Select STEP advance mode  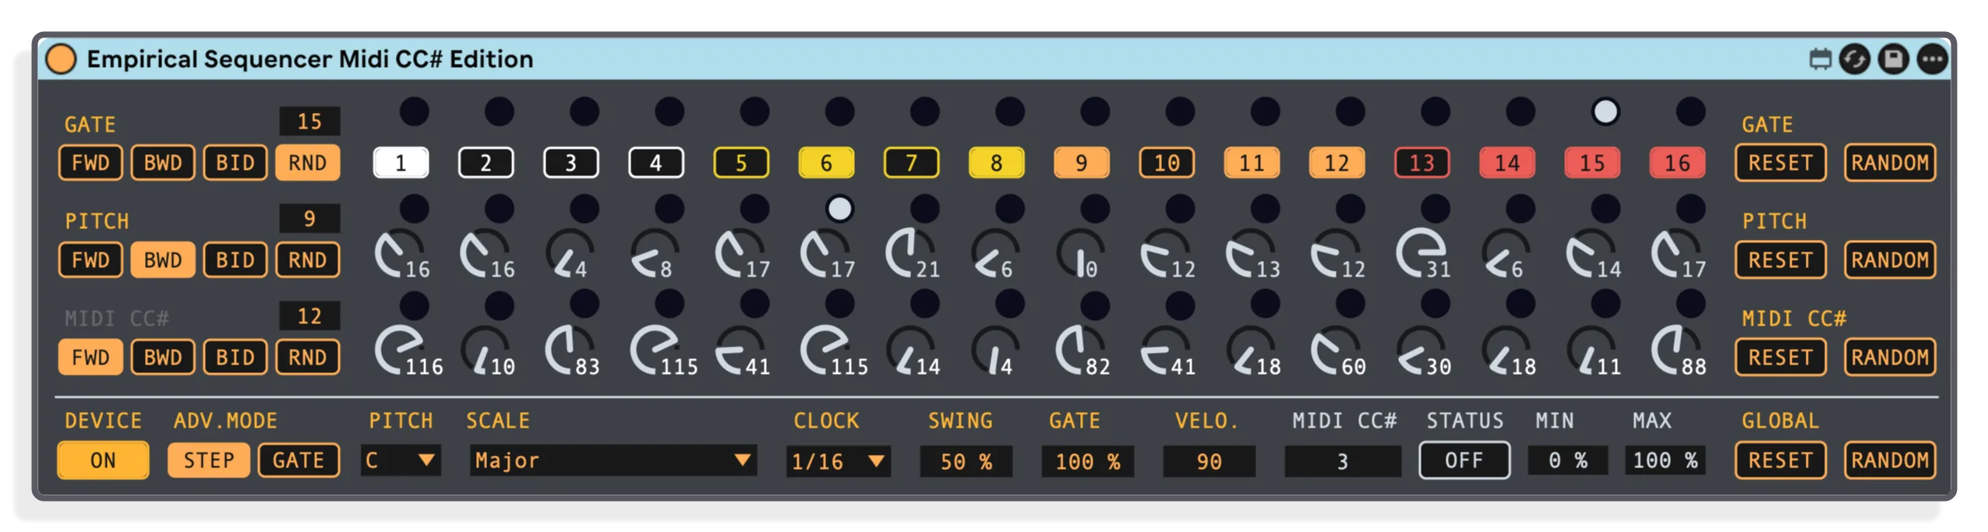coord(208,460)
